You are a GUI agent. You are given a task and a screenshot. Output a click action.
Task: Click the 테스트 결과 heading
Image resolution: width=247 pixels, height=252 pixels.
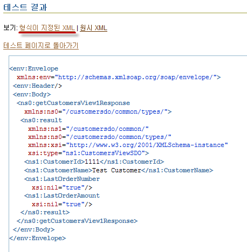coord(25,7)
